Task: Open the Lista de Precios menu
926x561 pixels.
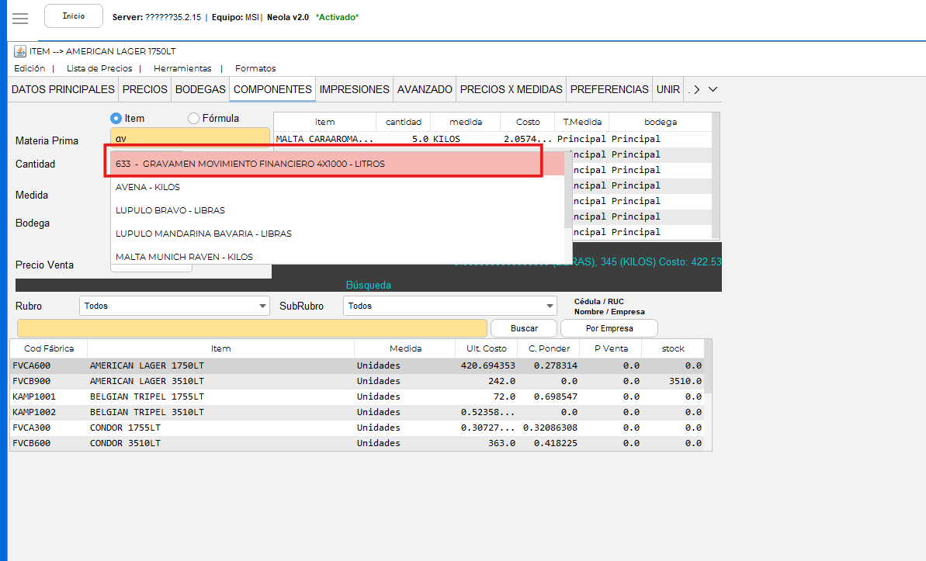Action: coord(99,68)
